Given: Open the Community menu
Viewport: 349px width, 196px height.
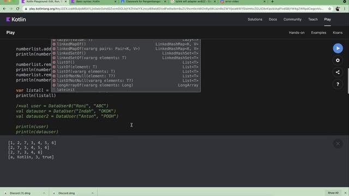Looking at the screenshot, I should (292, 20).
